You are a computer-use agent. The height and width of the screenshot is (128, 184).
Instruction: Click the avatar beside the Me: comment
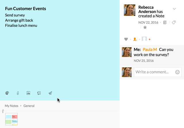[x=127, y=52]
